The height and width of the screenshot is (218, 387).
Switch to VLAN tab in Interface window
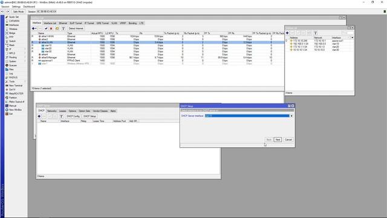coord(114,23)
